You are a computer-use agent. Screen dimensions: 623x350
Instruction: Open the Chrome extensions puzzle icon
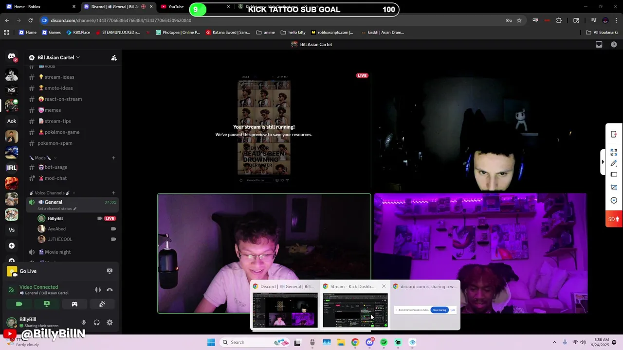coord(559,20)
